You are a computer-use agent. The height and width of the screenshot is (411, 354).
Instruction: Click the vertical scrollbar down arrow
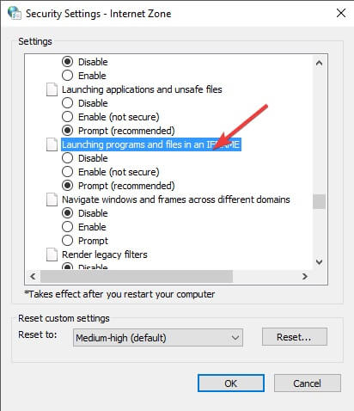click(x=319, y=262)
